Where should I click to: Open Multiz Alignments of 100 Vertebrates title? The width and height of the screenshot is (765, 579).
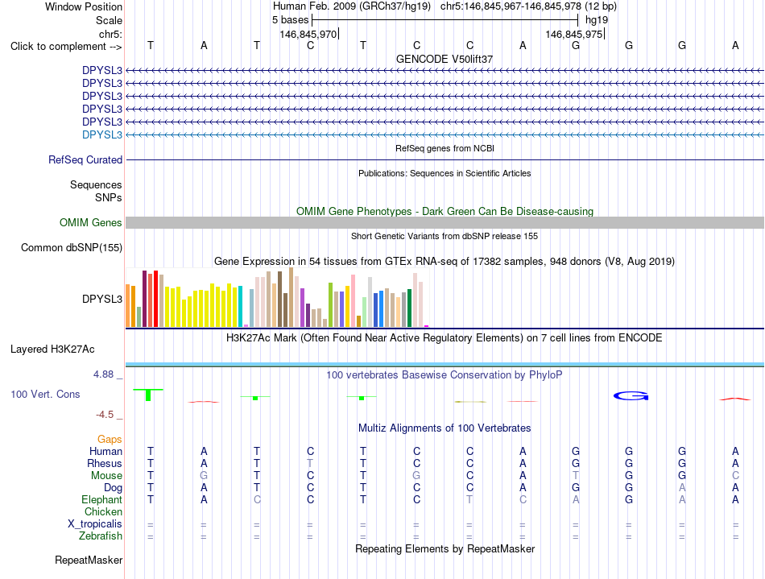445,428
